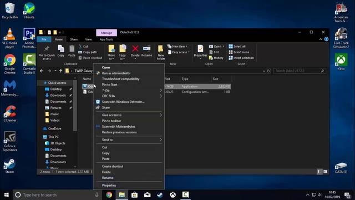
Task: Select the Euro Truck Simulator 2 icon
Action: pos(341,38)
